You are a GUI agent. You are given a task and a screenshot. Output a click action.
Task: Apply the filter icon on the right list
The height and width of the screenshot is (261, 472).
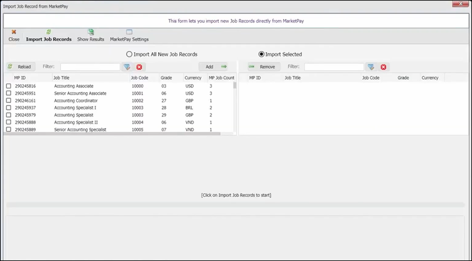pos(371,67)
